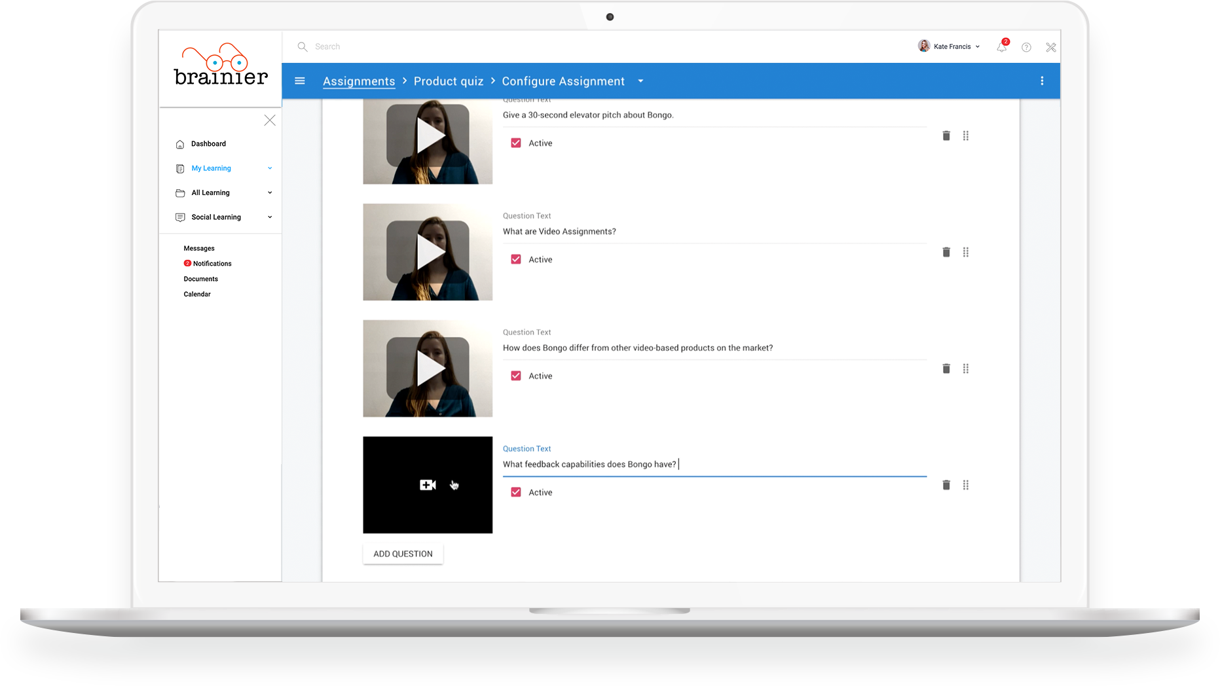This screenshot has width=1220, height=686.
Task: Edit the feedback capabilities question text
Action: 714,465
